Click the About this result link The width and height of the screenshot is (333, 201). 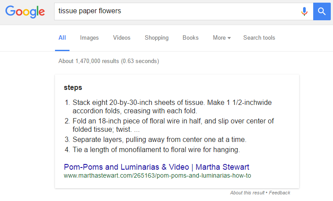(x=247, y=193)
